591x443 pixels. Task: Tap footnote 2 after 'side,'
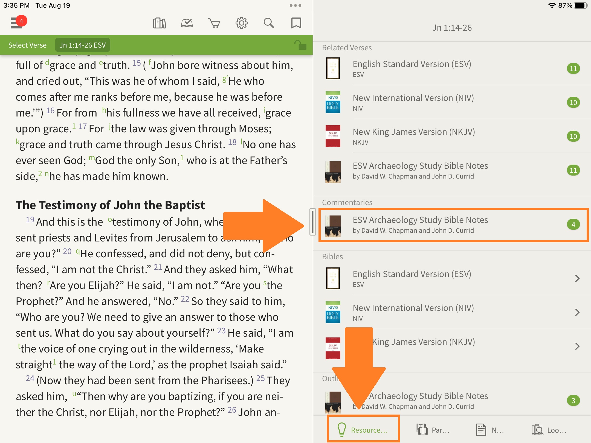coord(40,173)
